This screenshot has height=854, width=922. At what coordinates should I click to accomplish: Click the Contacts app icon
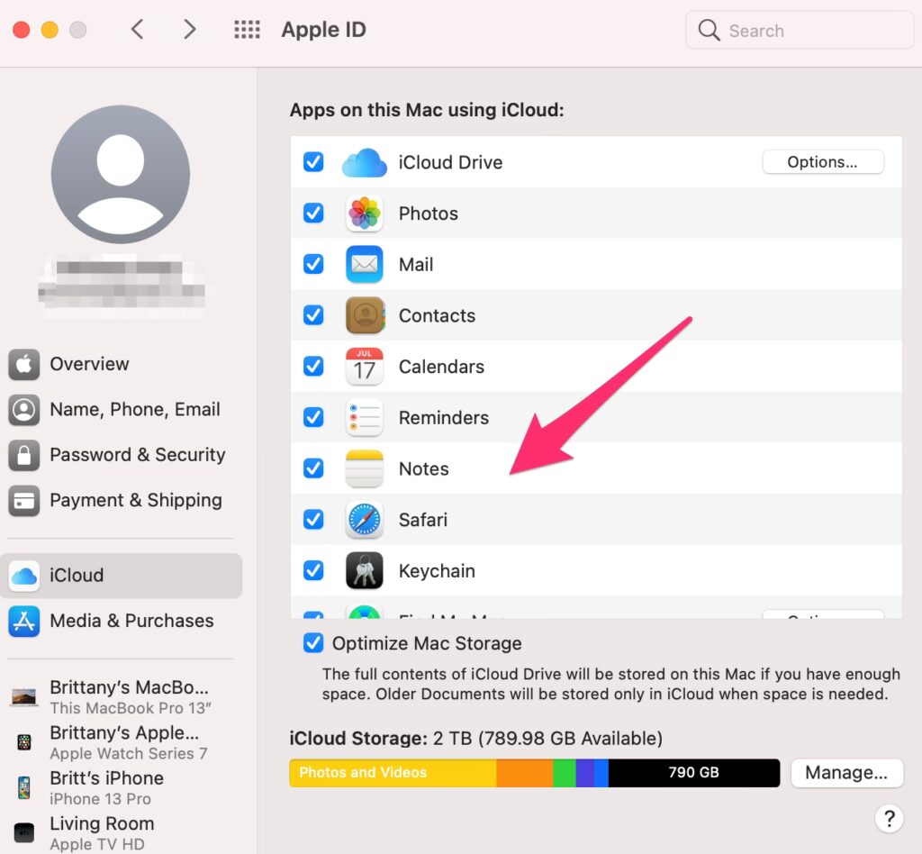click(364, 316)
